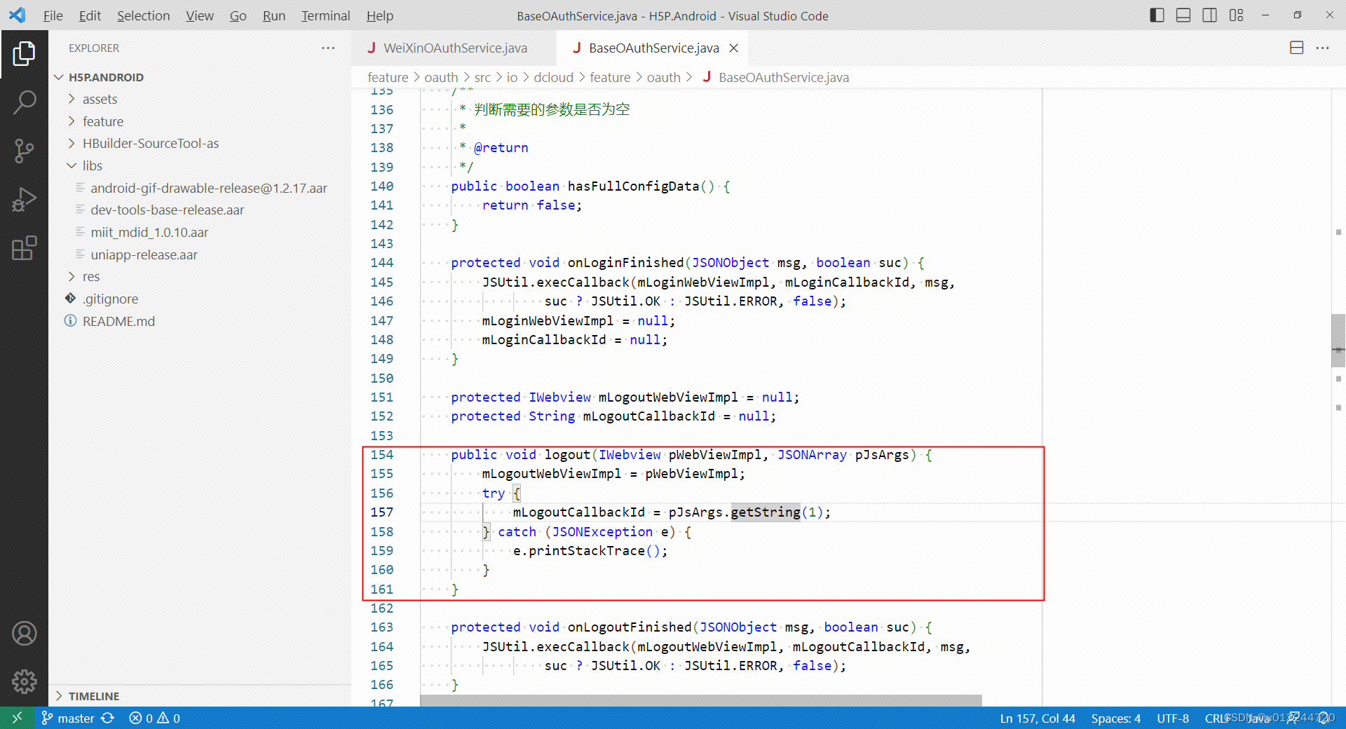Viewport: 1346px width, 729px height.
Task: Toggle secondary side bar layout icon
Action: click(x=1209, y=15)
